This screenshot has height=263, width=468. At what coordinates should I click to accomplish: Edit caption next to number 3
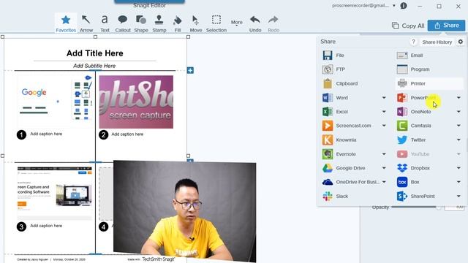pyautogui.click(x=46, y=226)
